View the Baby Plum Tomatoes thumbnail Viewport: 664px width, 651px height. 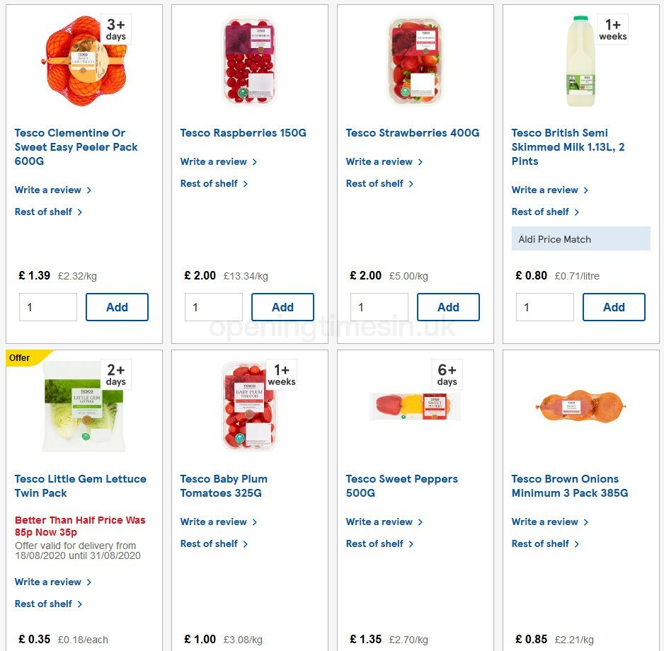[249, 405]
